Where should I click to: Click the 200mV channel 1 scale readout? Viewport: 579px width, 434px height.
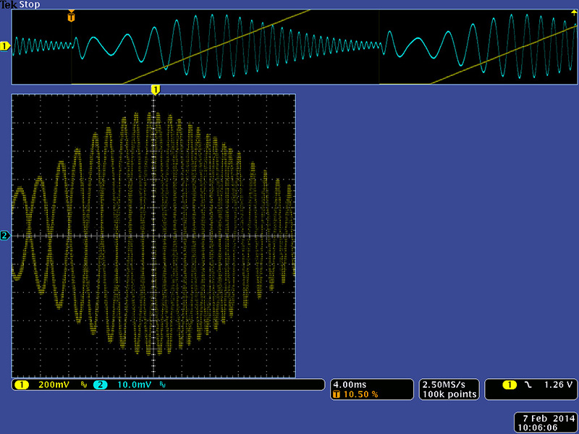click(x=54, y=385)
